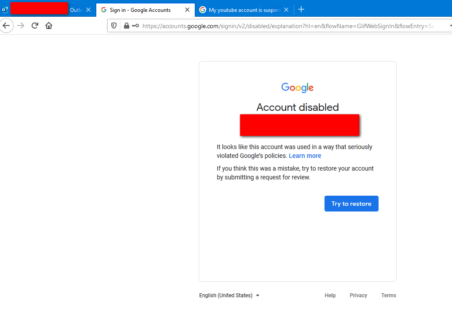Open the Learn more link
Viewport: 452px width, 310px height.
[x=305, y=156]
